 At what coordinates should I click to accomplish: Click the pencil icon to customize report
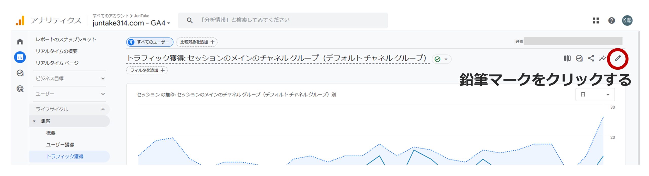click(x=618, y=58)
